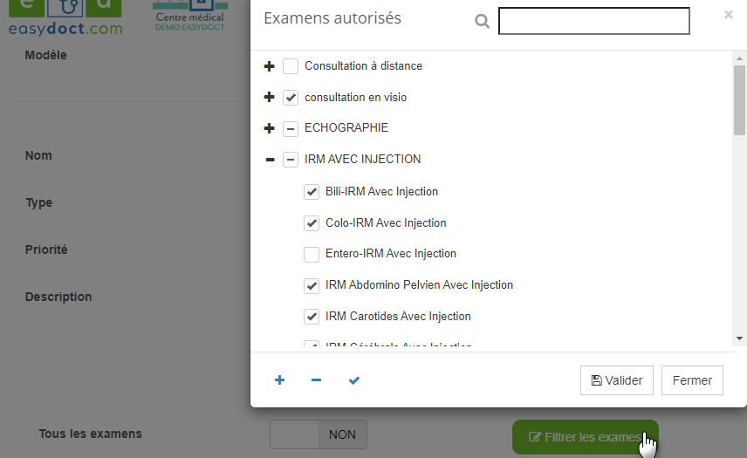Close the Examens autorisés dialog with X
The width and height of the screenshot is (747, 458).
(729, 15)
